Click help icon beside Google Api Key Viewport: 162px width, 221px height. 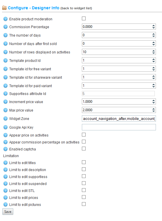click(5, 127)
